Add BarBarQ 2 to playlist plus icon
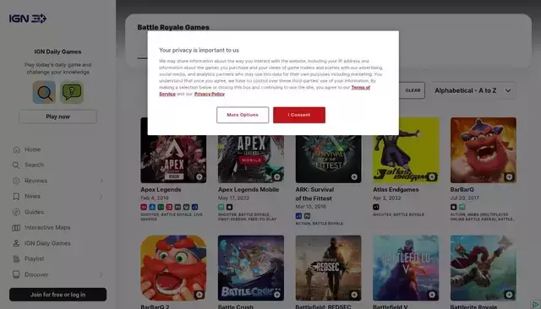The width and height of the screenshot is (541, 309). click(x=199, y=295)
